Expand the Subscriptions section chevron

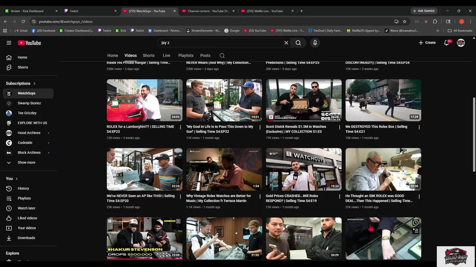coord(35,83)
